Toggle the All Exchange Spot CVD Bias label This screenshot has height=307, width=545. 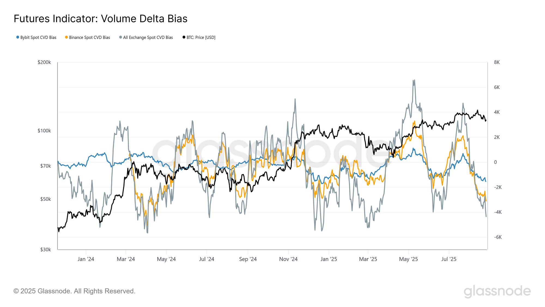coord(148,37)
